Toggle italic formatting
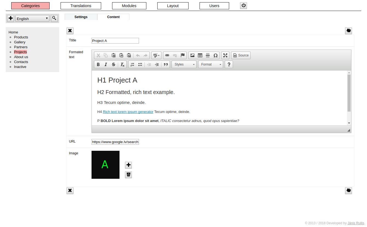The image size is (367, 227). [106, 64]
